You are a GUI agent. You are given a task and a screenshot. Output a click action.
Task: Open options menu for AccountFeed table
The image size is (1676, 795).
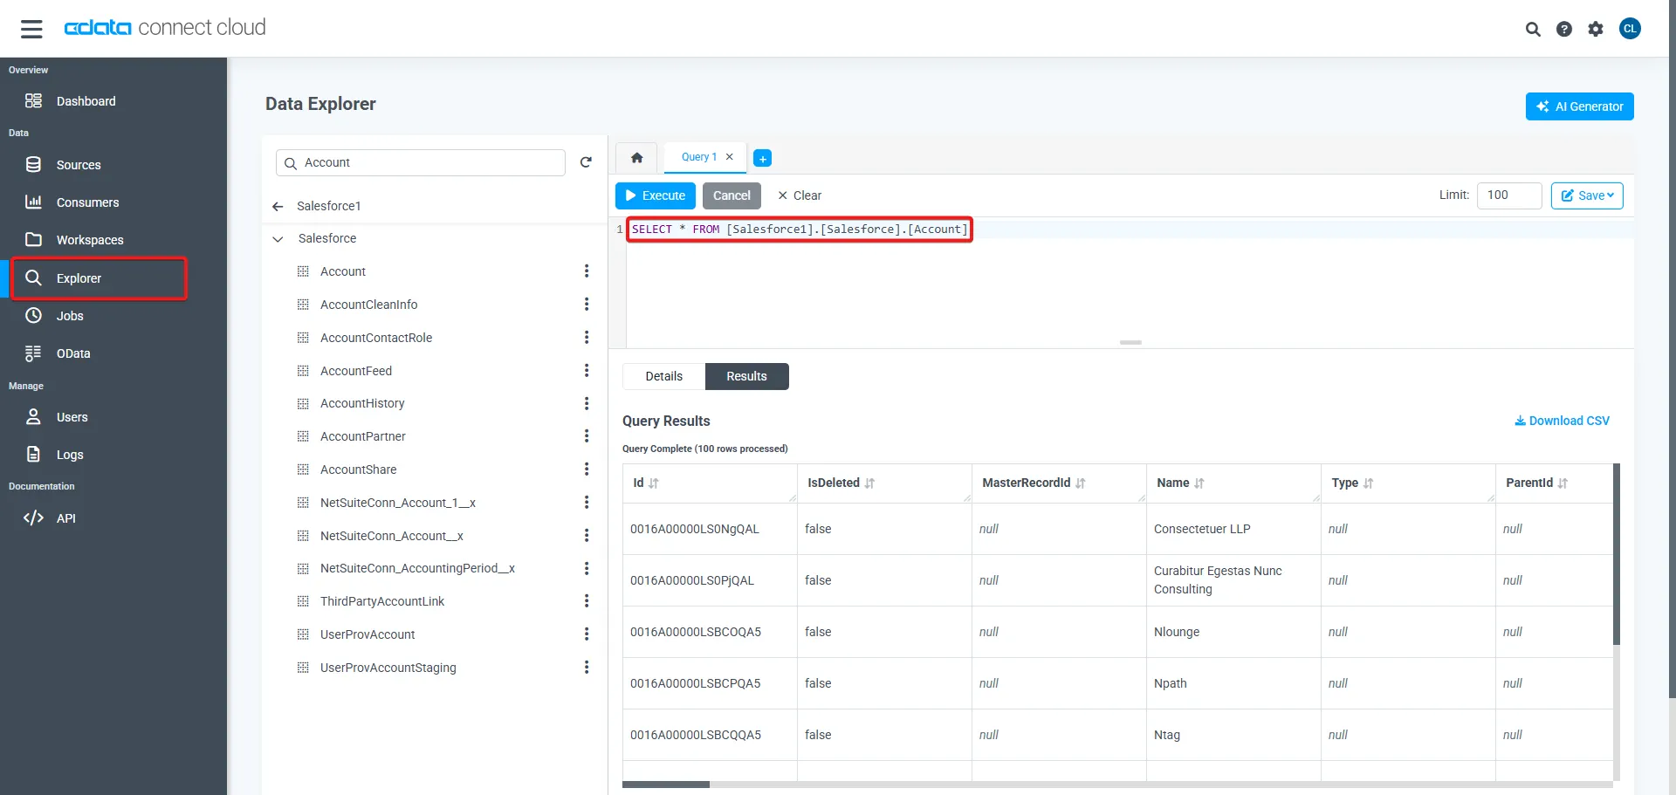(586, 371)
